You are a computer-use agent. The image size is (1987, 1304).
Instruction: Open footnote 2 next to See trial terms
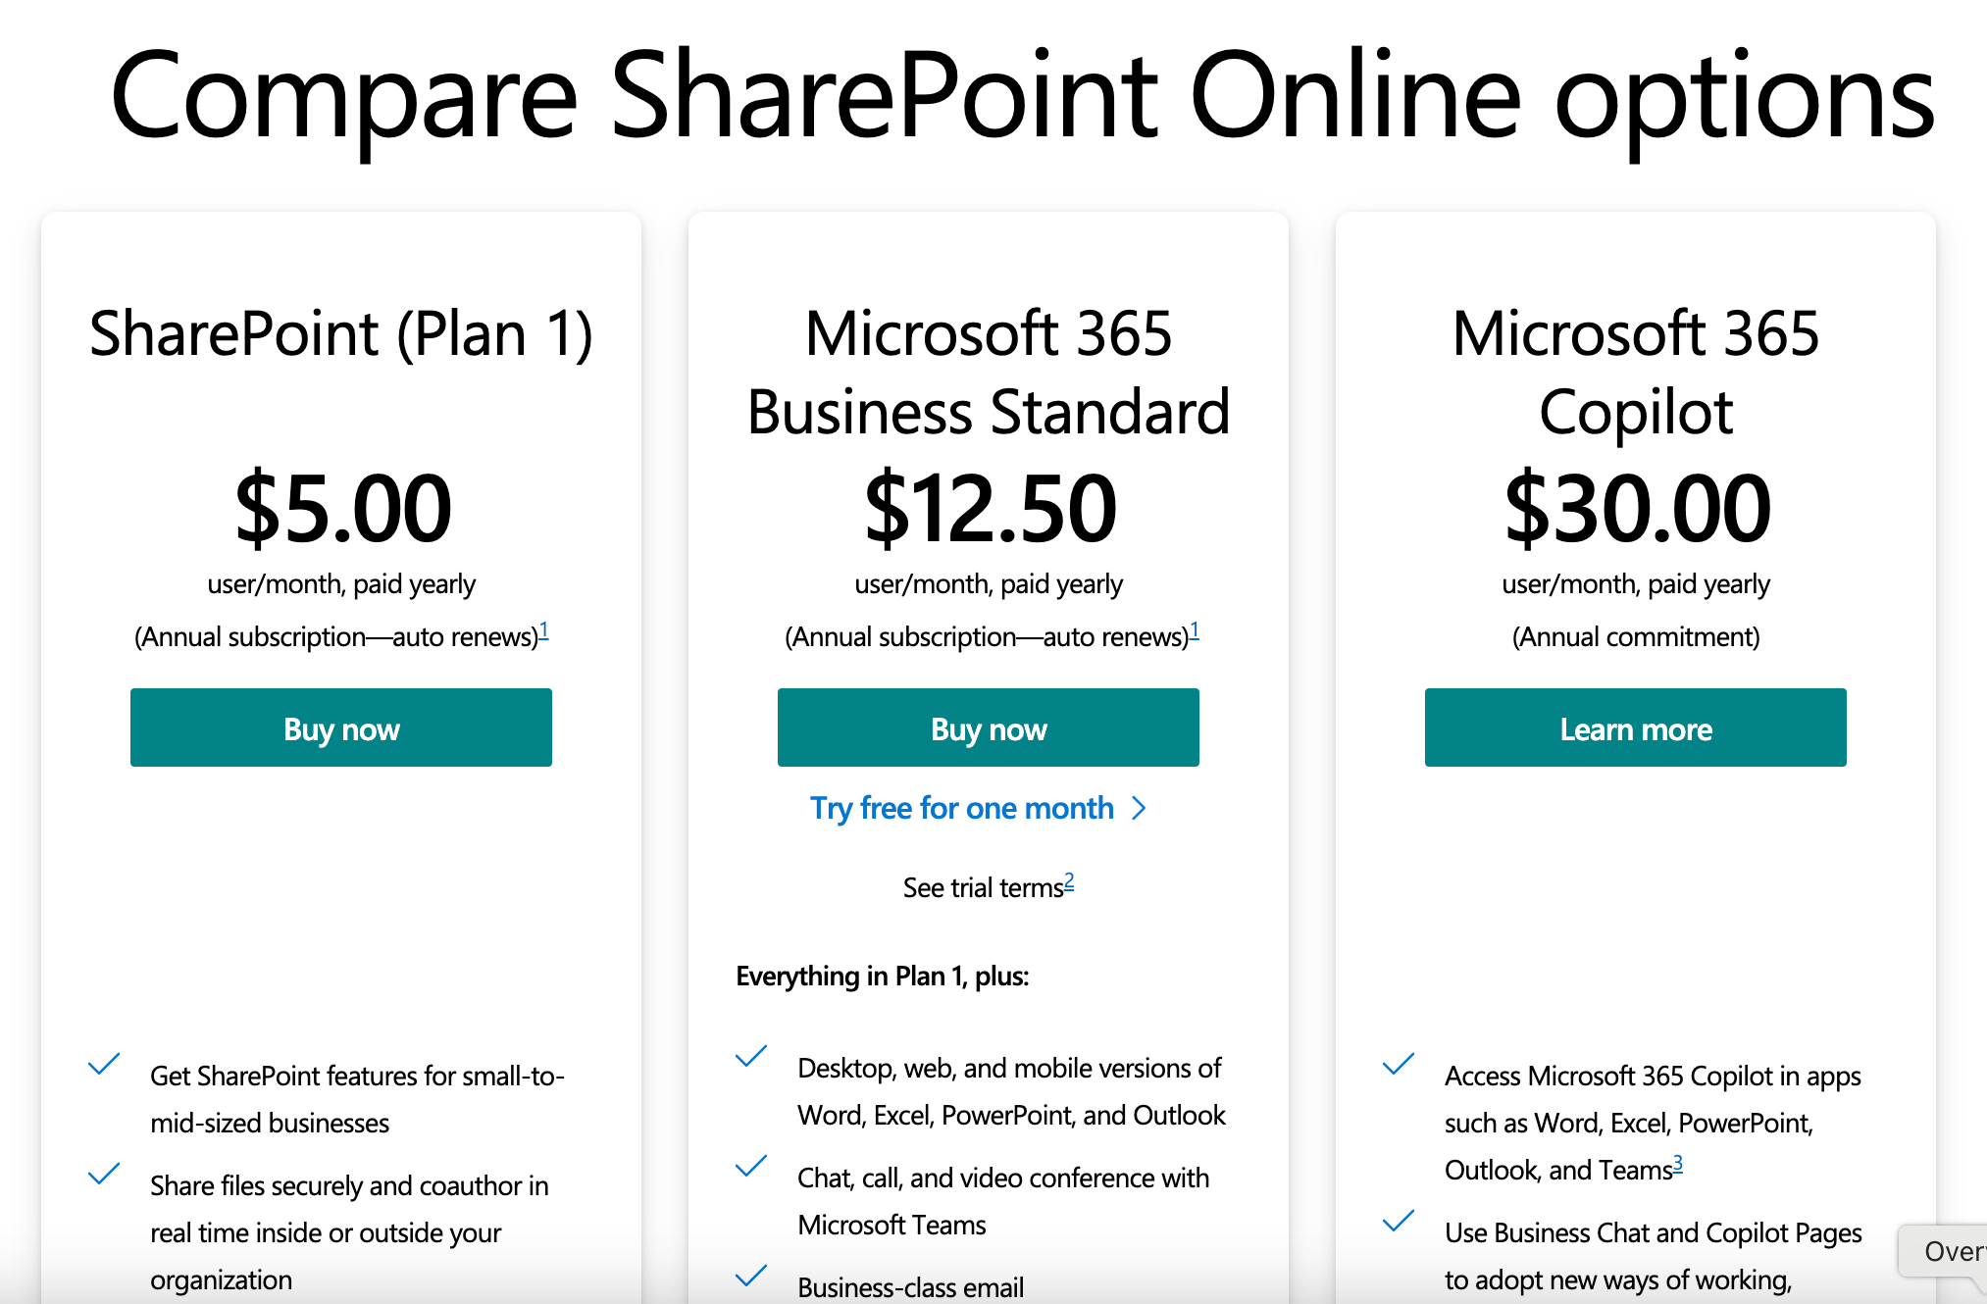(x=1069, y=881)
